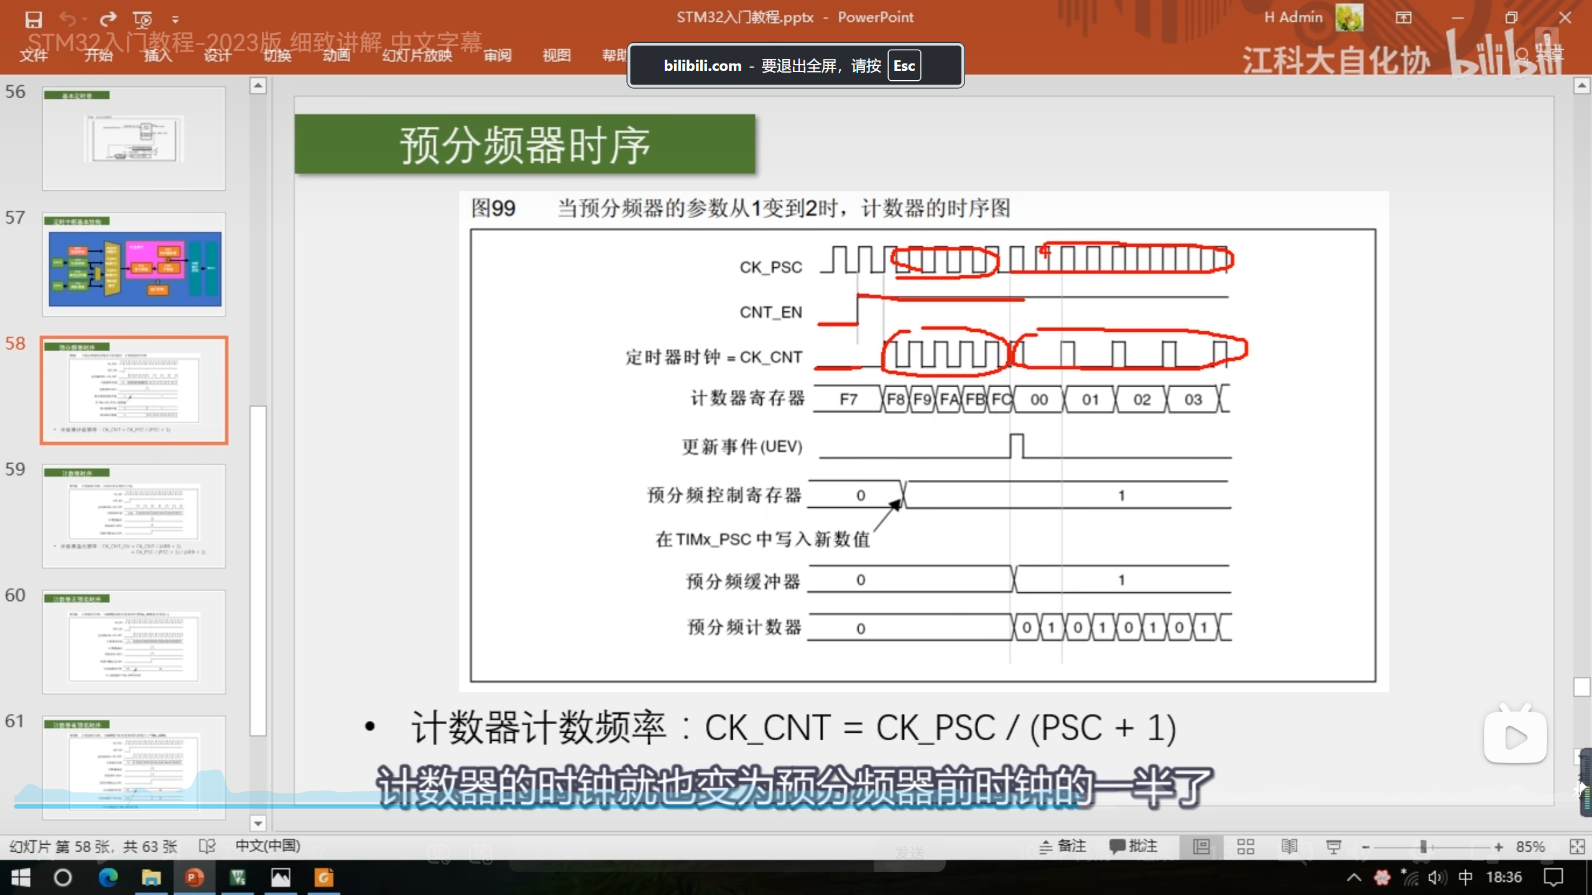Expand Customize Quick Access Toolbar dropdown
This screenshot has height=895, width=1592.
[x=175, y=20]
